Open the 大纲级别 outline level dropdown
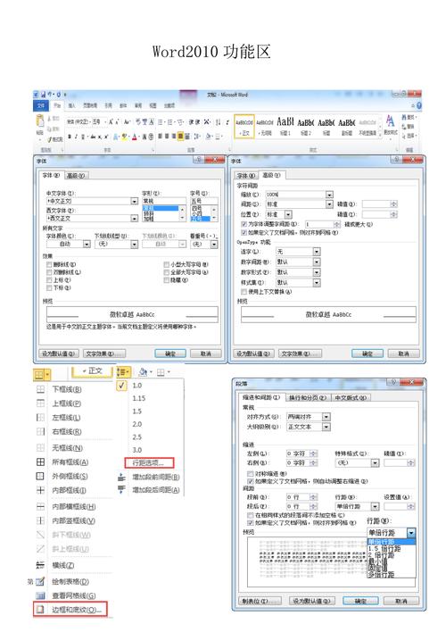Viewport: 446px width, 632px height. [x=326, y=427]
